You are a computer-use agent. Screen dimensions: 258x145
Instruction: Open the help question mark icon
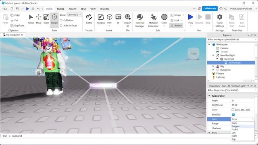coord(221,9)
